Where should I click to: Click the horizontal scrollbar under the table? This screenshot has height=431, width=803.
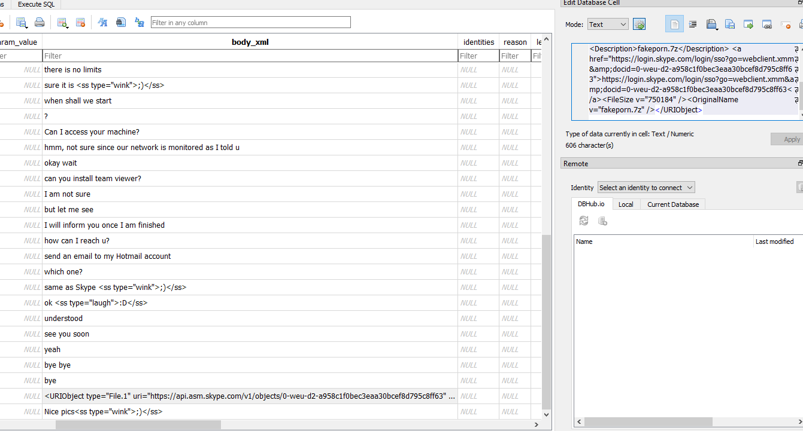point(138,424)
